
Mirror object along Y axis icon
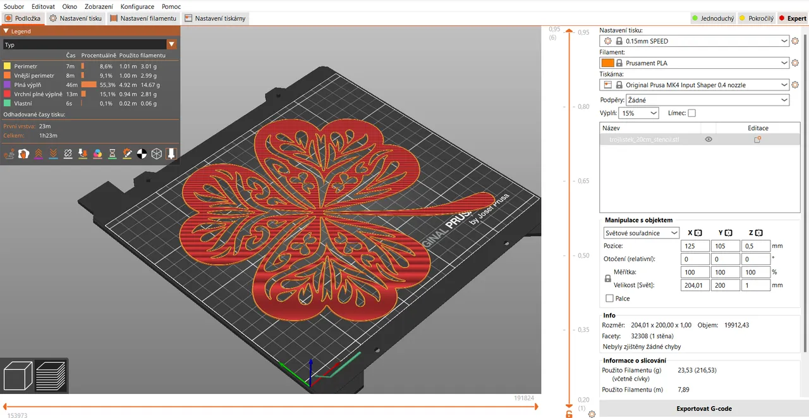click(x=728, y=233)
